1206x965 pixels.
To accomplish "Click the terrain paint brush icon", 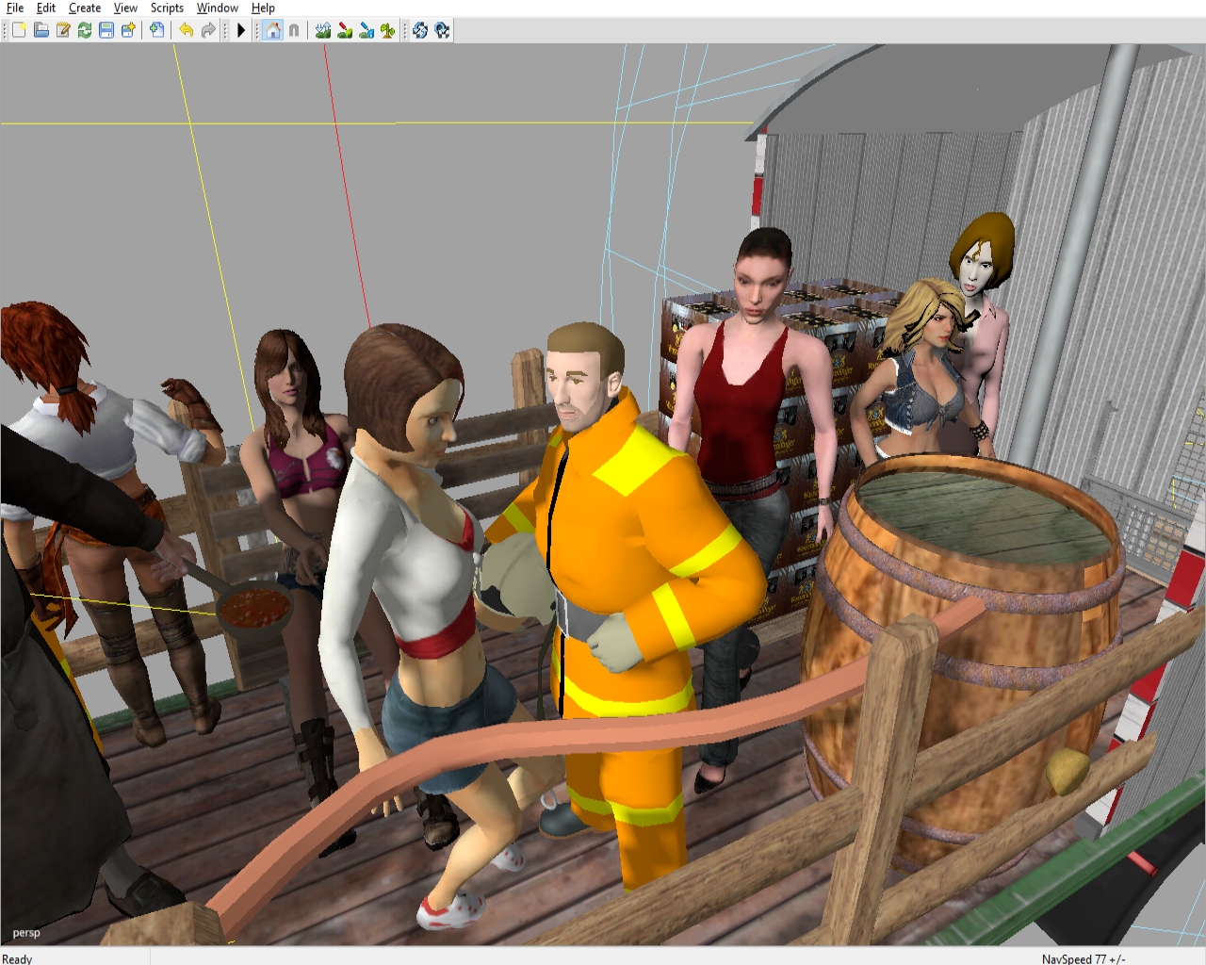I will coord(345,30).
